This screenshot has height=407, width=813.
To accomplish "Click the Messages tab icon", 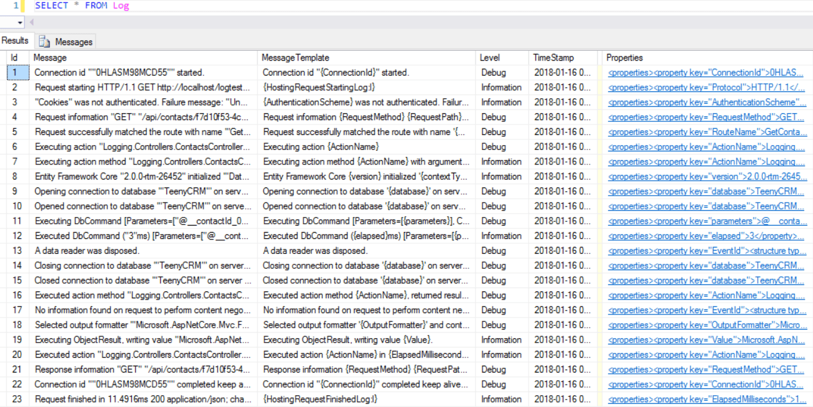I will click(44, 42).
